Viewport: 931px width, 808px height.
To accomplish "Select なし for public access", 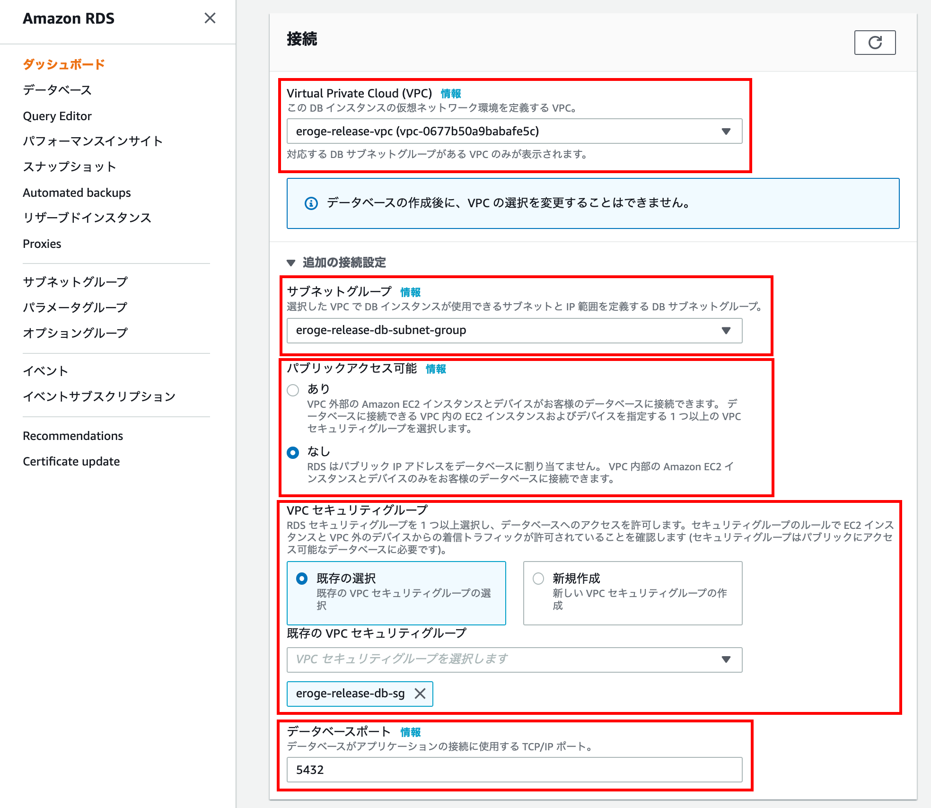I will click(293, 453).
